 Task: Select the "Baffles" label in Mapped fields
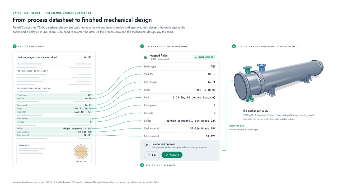point(148,121)
